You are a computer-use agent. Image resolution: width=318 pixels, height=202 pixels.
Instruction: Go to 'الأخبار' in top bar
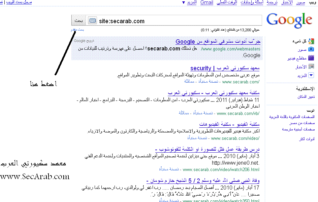(x=287, y=2)
